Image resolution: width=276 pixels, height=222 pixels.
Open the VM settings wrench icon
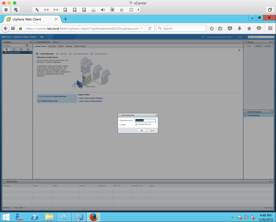37,10
